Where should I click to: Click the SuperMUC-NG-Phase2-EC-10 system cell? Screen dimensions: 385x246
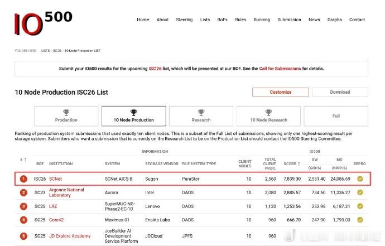(120, 206)
